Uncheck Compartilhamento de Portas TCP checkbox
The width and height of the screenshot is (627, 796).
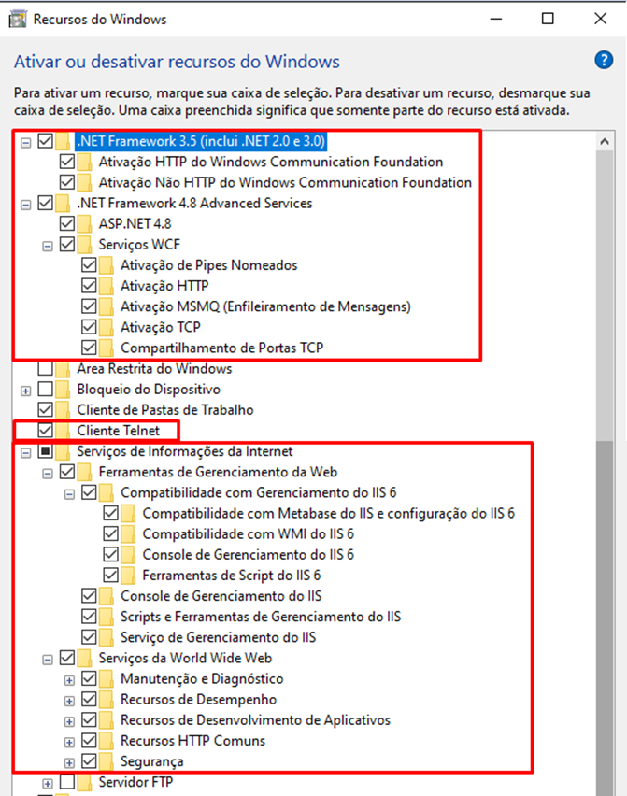[x=89, y=348]
